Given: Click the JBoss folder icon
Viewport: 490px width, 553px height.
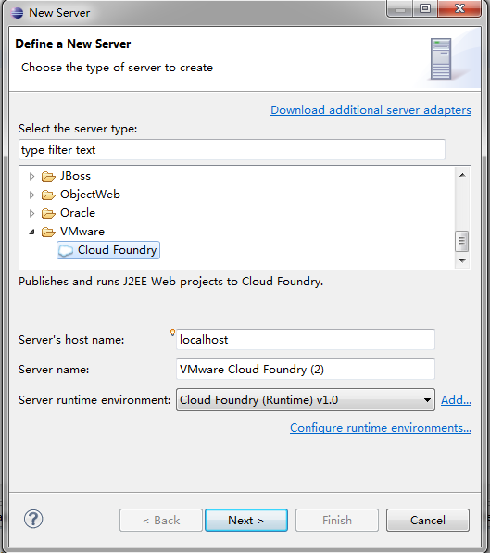Looking at the screenshot, I should pyautogui.click(x=48, y=176).
